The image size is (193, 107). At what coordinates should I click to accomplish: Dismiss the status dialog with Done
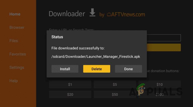[x=128, y=69]
